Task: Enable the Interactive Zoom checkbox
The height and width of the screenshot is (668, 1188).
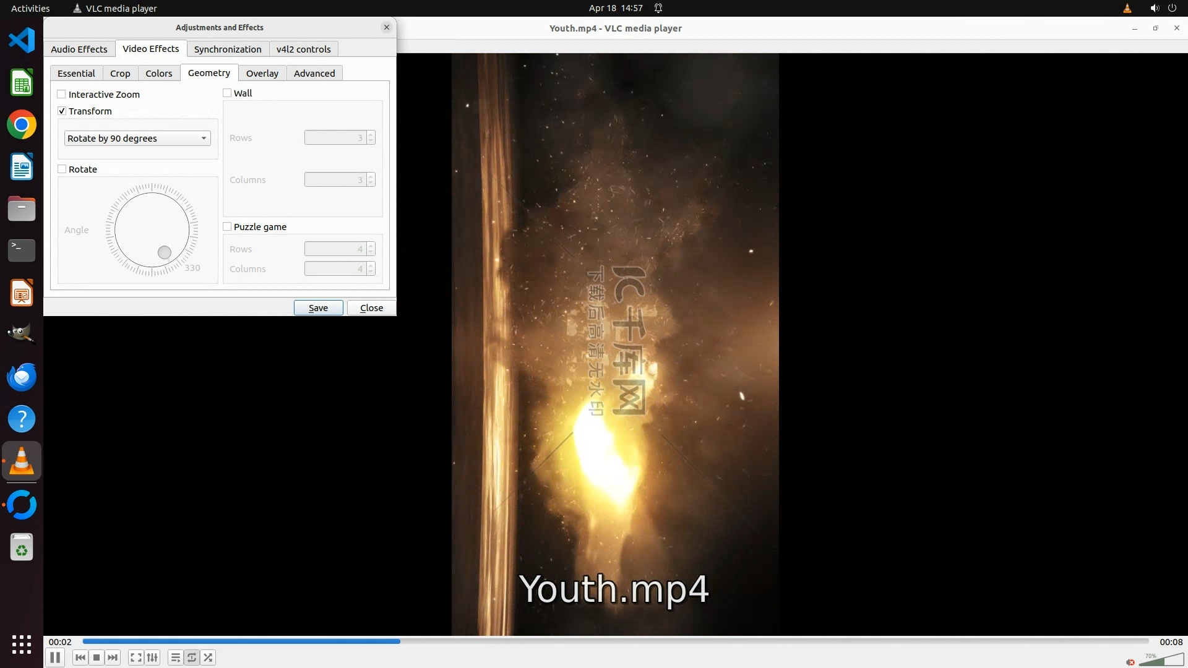Action: coord(62,95)
